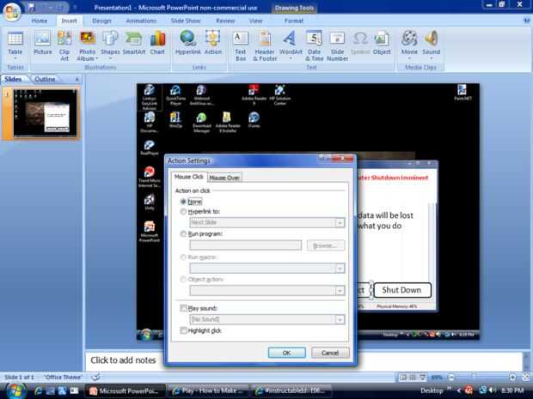Enable the Play sound checkbox
Screen dimensions: 533x399
(183, 308)
